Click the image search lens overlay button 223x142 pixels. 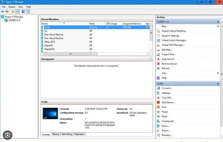point(7,135)
